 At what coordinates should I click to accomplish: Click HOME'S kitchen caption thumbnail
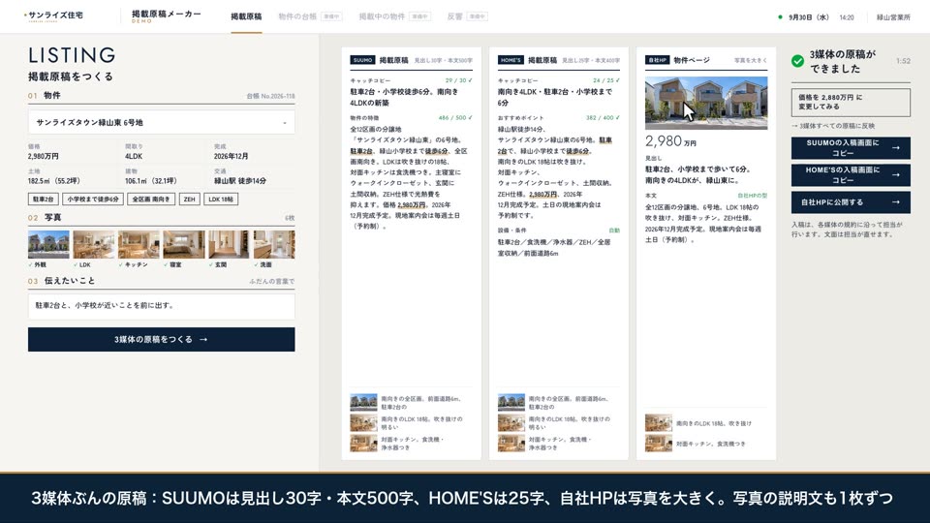[x=511, y=443]
